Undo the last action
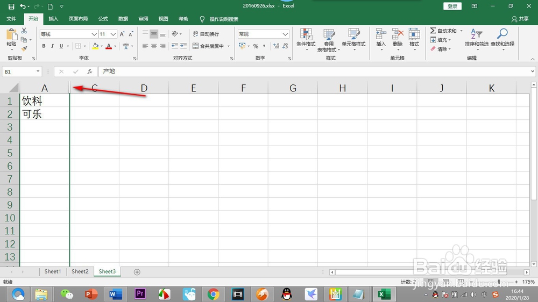This screenshot has width=538, height=302. tap(22, 6)
